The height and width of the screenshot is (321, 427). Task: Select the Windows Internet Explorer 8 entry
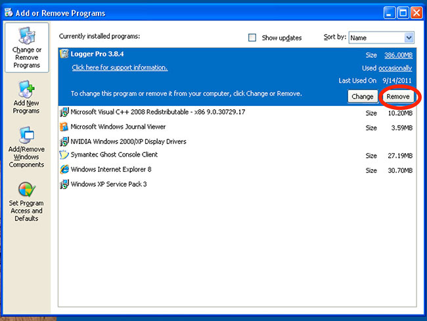[237, 169]
